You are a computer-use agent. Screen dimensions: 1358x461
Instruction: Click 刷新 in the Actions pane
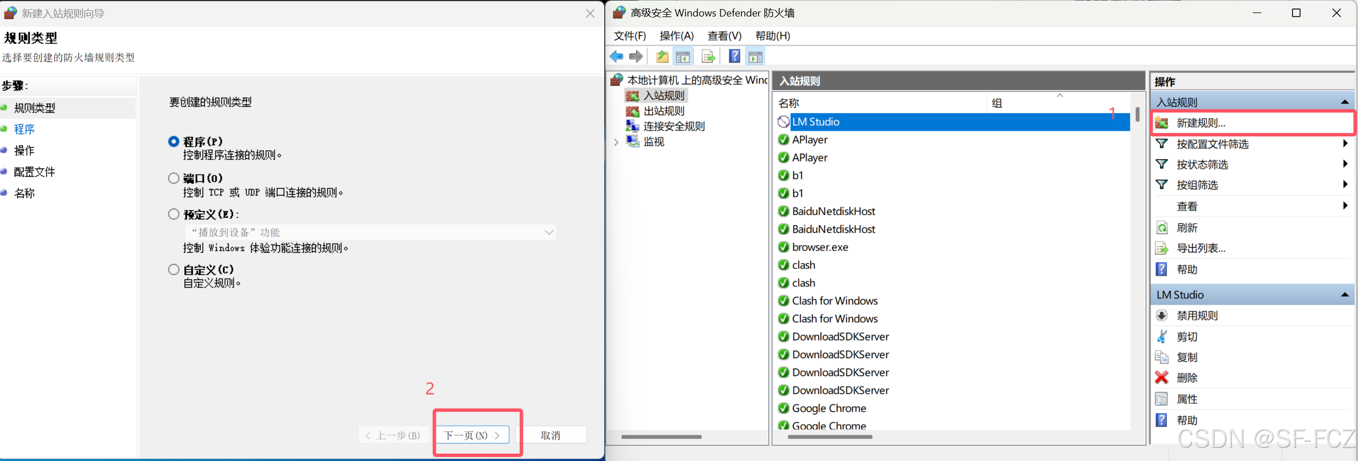[x=1187, y=228]
